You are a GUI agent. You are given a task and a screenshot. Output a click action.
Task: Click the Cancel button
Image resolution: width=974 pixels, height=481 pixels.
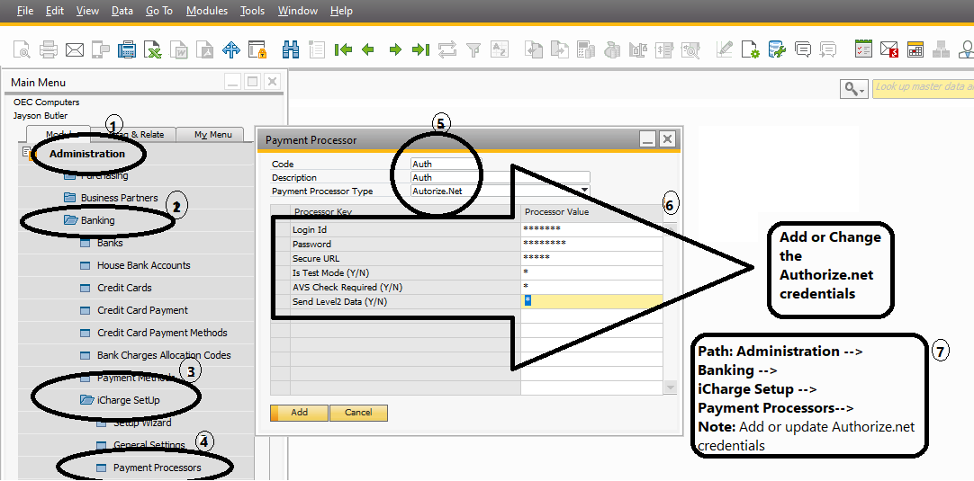[358, 413]
